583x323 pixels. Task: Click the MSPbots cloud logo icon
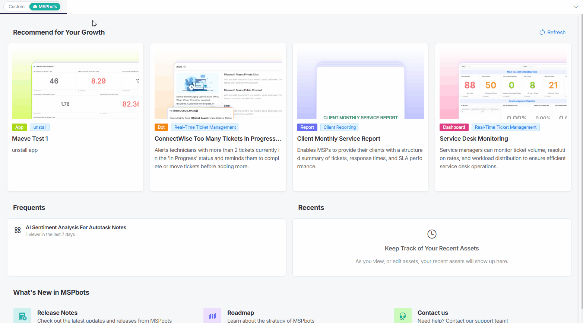(x=35, y=6)
